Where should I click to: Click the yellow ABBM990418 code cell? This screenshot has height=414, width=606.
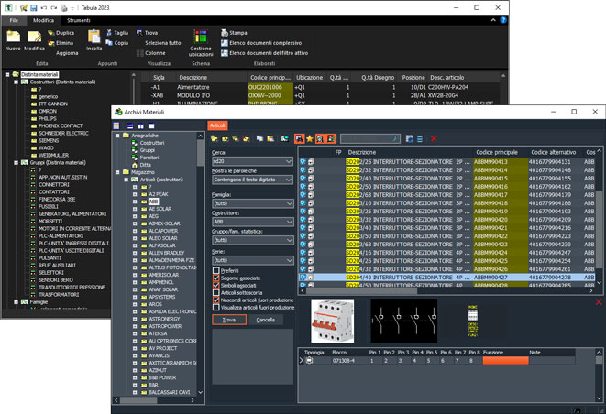point(500,203)
